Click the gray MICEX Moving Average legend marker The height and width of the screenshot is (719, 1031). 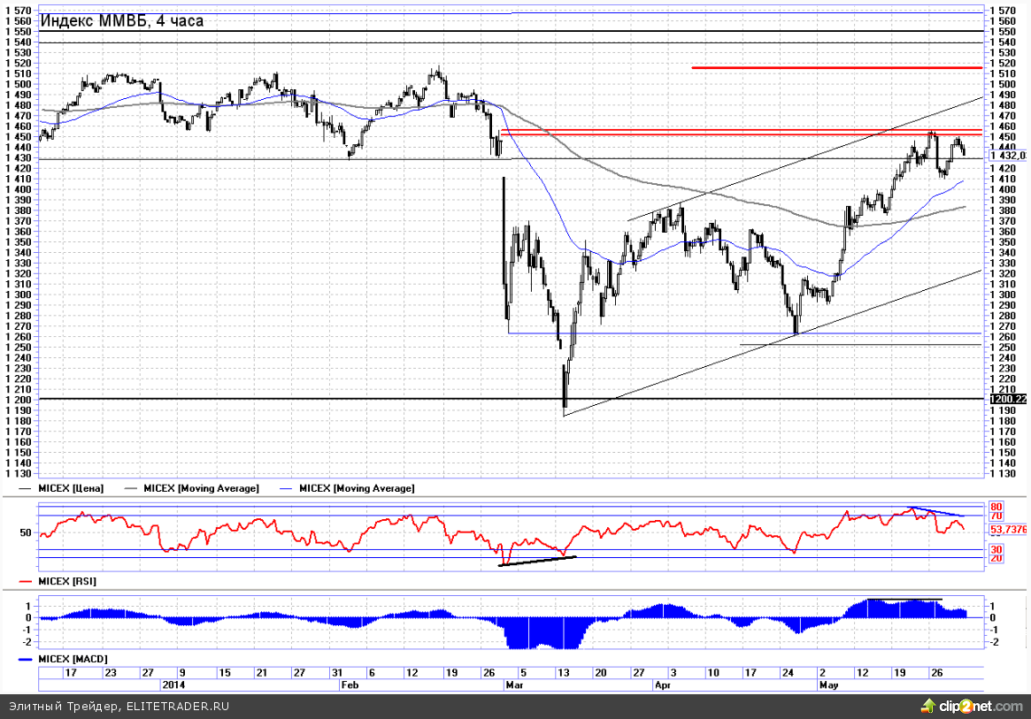(131, 488)
